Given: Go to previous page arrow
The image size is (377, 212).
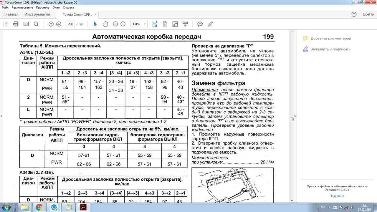Looking at the screenshot, I should 51,24.
